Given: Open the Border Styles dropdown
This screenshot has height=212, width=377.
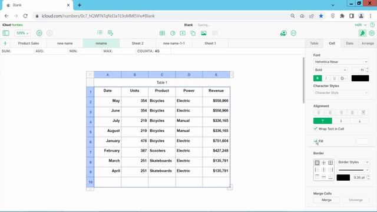Looking at the screenshot, I should (353, 162).
